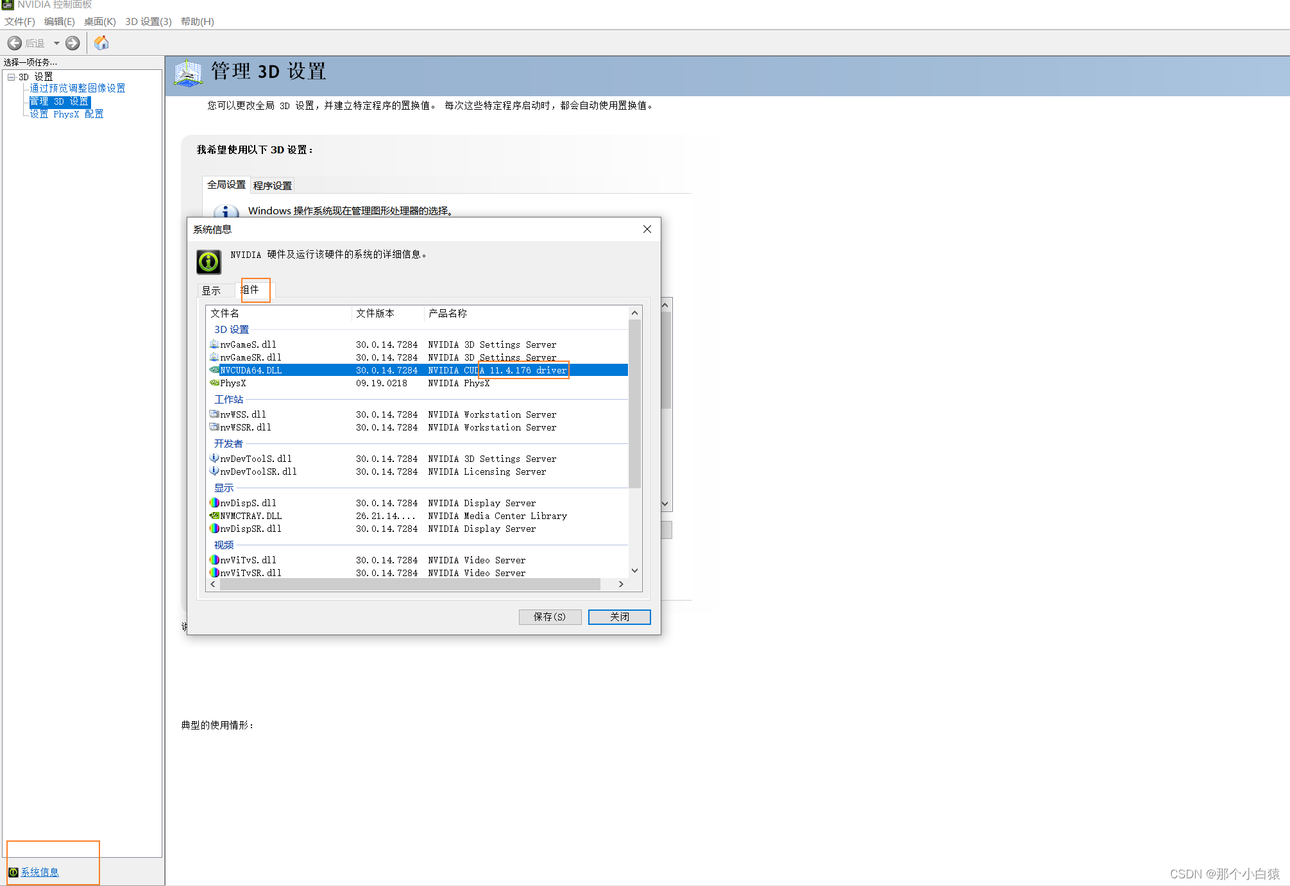Click the nvDevToolSR.dll file icon
The image size is (1290, 886).
pyautogui.click(x=214, y=472)
